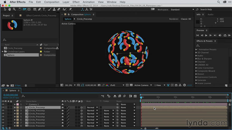
Task: Open the Layer menu
Action: 66,2
